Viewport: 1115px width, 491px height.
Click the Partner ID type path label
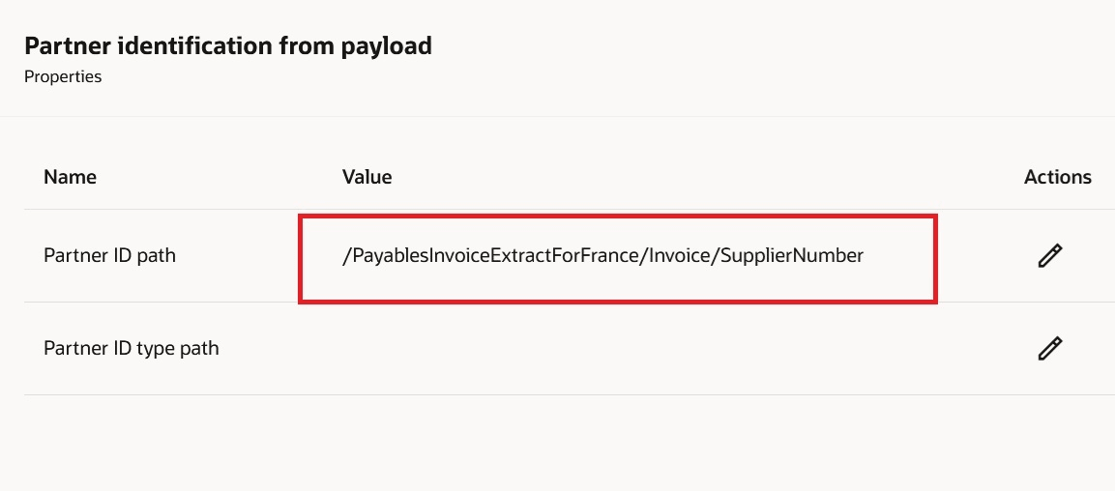coord(131,348)
